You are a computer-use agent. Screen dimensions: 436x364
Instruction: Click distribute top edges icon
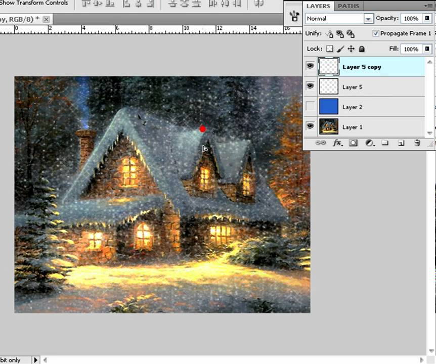pyautogui.click(x=172, y=4)
